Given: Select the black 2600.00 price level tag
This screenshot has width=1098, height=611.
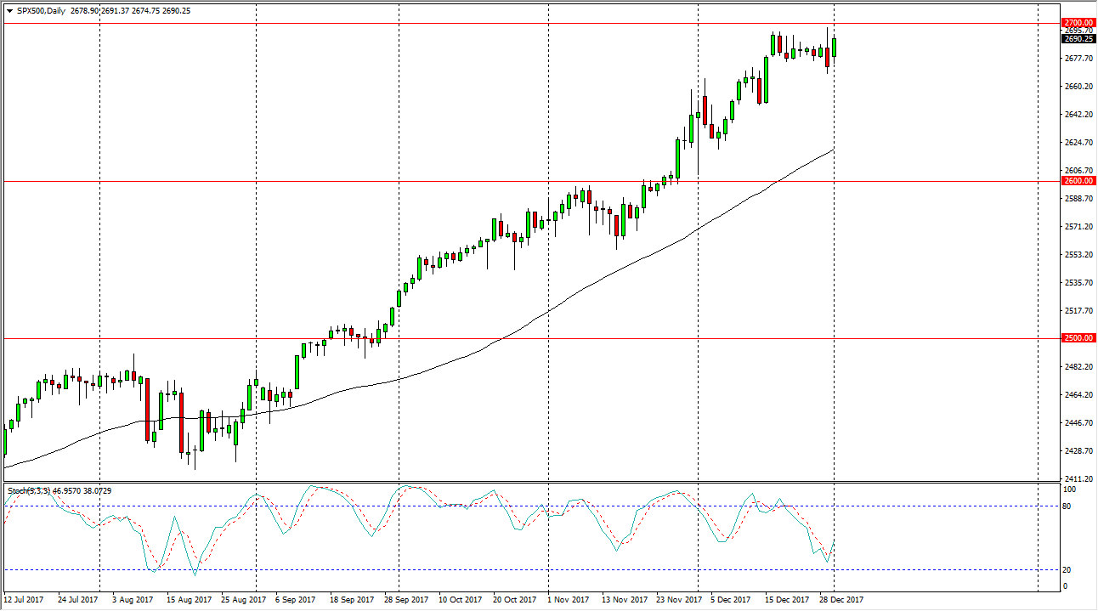Looking at the screenshot, I should (x=1078, y=180).
